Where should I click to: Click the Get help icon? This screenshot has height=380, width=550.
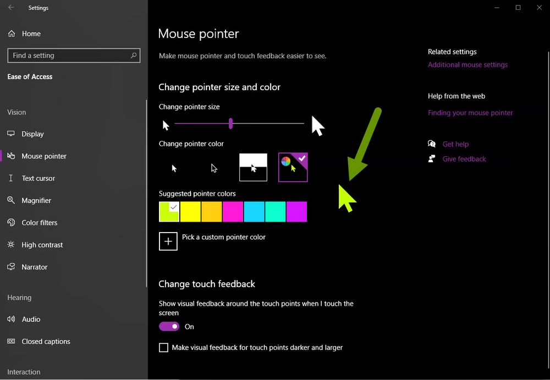(432, 144)
